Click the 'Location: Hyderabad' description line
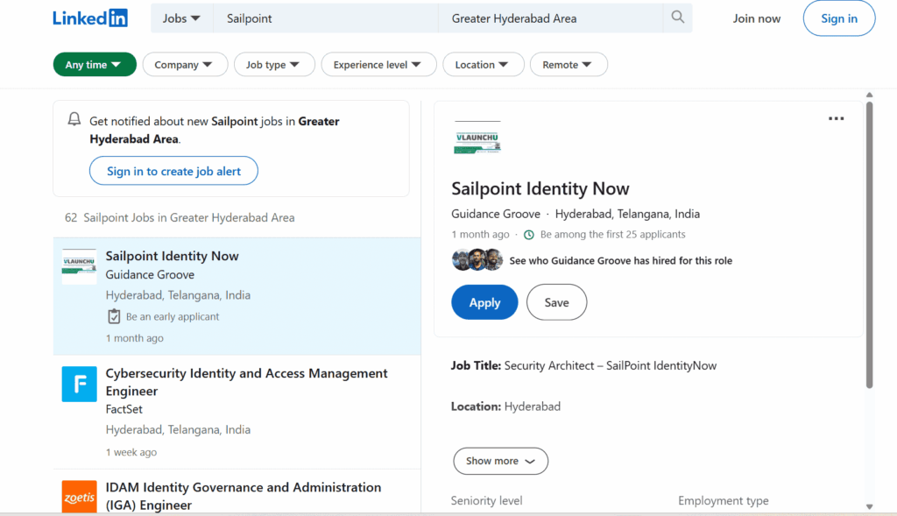 [x=505, y=406]
